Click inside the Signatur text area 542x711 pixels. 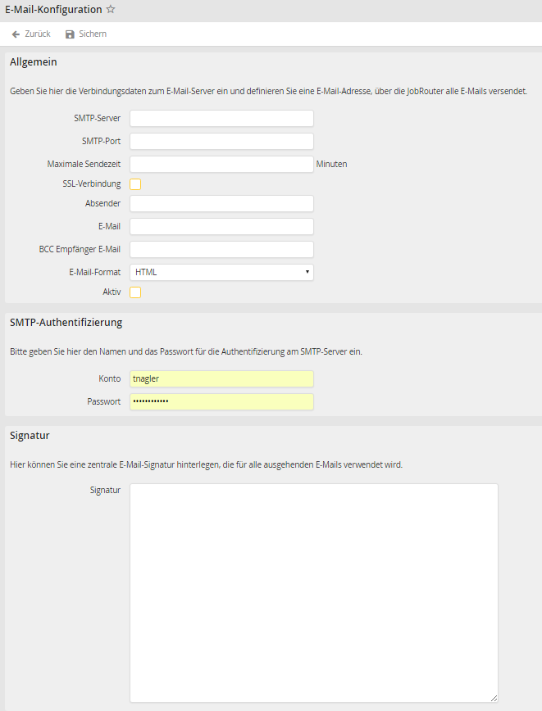tap(313, 591)
